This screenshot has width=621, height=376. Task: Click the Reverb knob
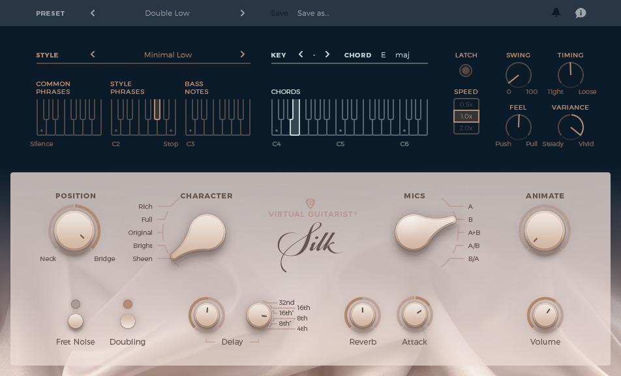[x=362, y=315]
